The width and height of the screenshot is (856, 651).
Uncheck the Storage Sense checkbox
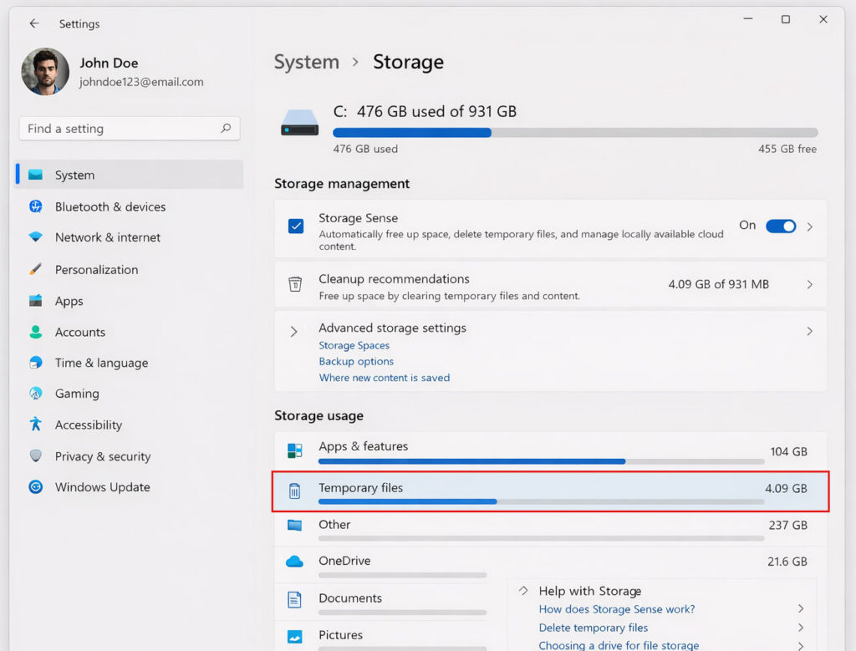pyautogui.click(x=296, y=226)
